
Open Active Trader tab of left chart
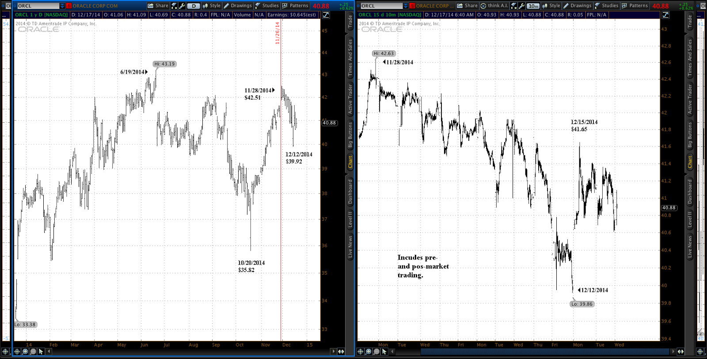pyautogui.click(x=350, y=99)
